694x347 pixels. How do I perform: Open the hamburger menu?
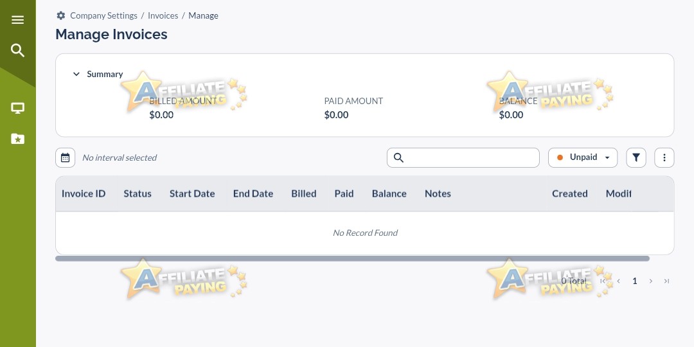click(18, 20)
